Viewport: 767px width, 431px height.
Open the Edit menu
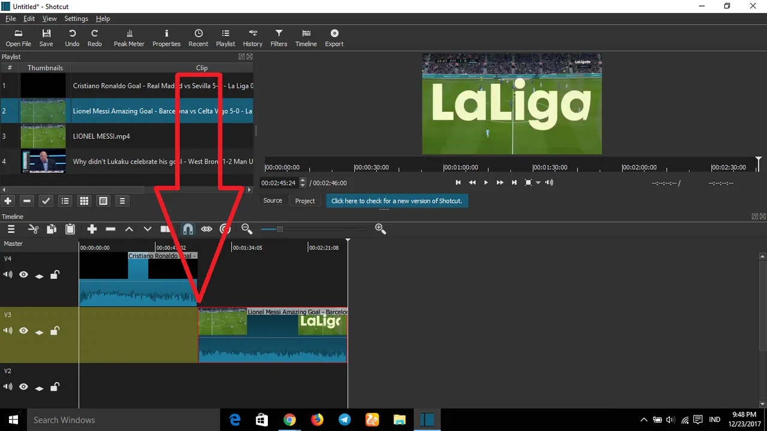[29, 19]
